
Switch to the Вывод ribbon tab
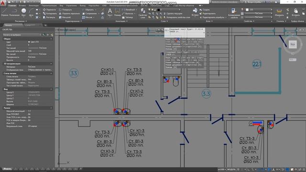click(x=83, y=6)
